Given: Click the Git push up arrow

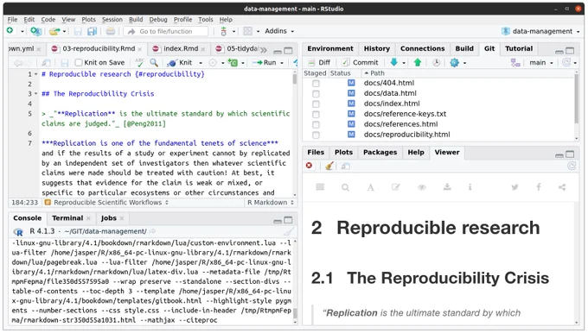Looking at the screenshot, I should point(418,62).
